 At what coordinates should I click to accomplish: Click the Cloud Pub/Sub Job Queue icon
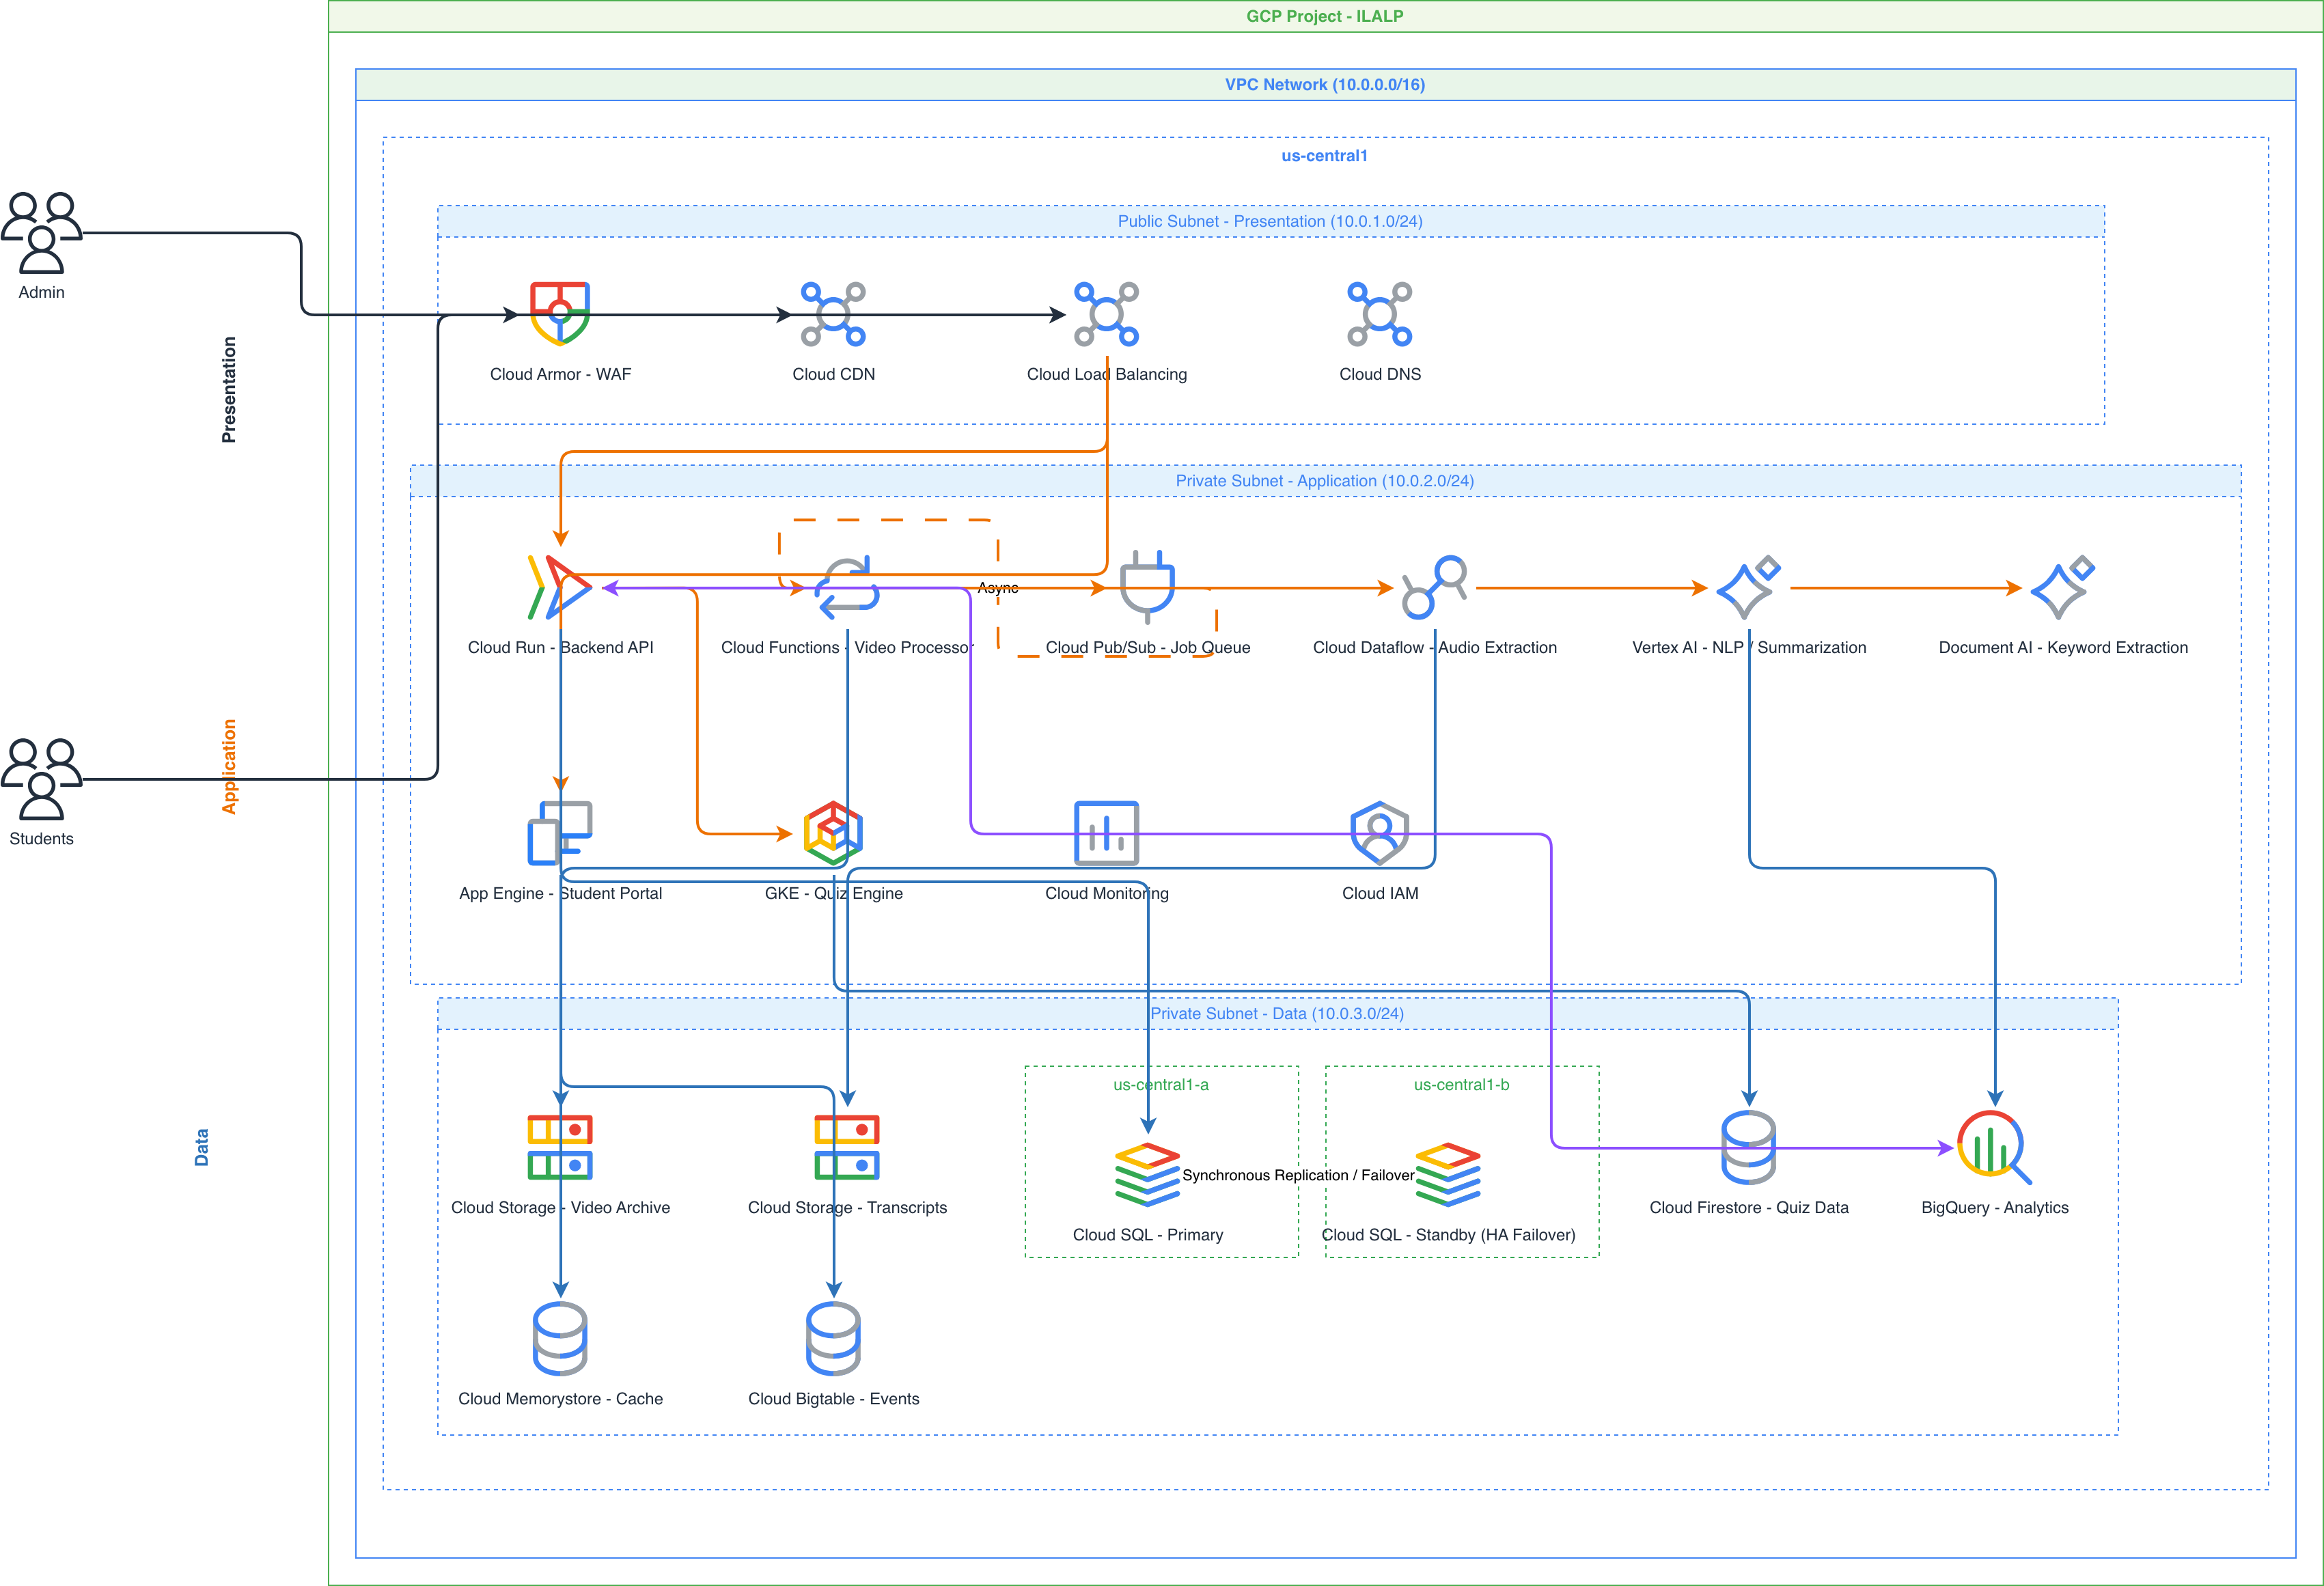1147,588
